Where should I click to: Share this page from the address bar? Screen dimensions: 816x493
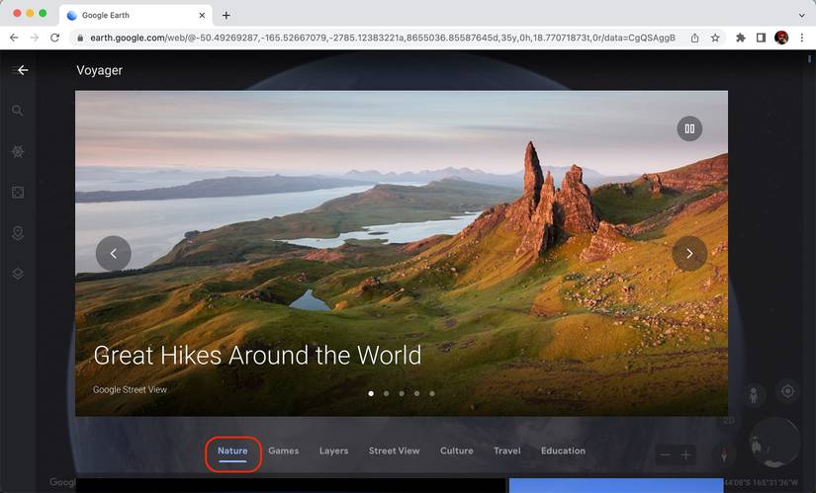pyautogui.click(x=694, y=38)
